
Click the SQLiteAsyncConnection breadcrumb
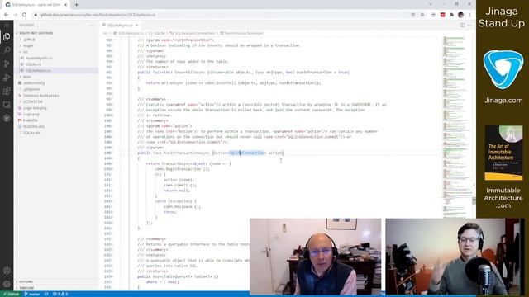[x=195, y=33]
